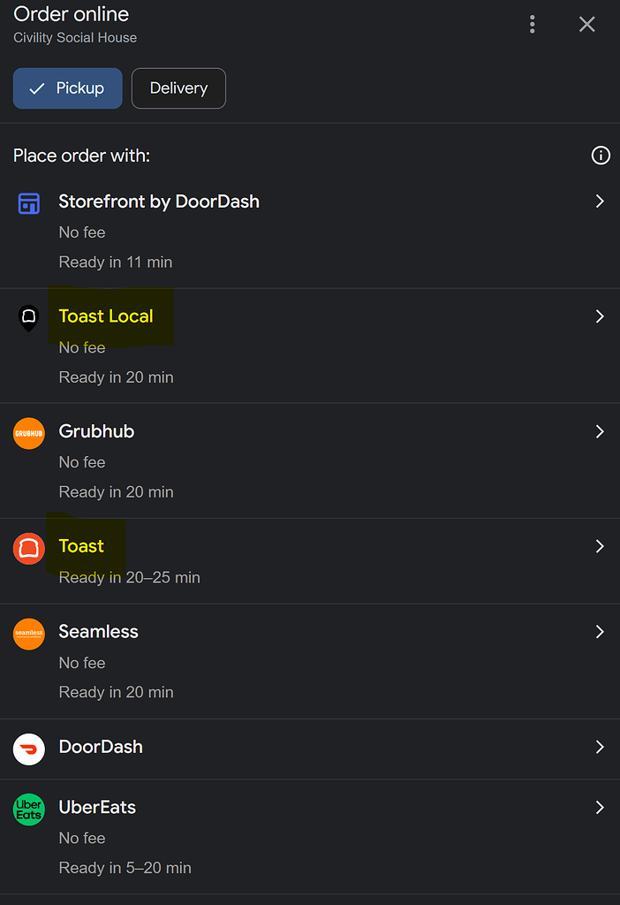Click the green UberEats logo icon
This screenshot has width=620, height=905.
29,809
